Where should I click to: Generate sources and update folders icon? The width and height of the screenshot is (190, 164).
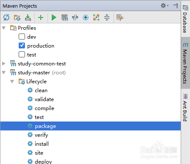17,17
